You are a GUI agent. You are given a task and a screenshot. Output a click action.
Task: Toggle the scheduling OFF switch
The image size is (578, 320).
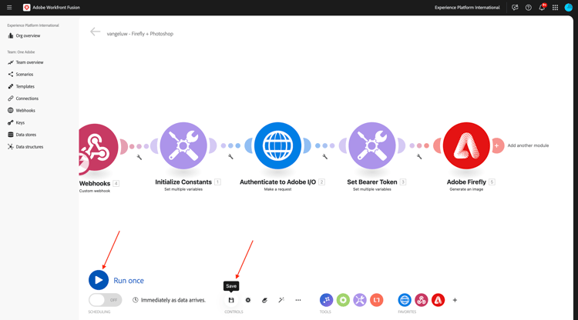[105, 300]
